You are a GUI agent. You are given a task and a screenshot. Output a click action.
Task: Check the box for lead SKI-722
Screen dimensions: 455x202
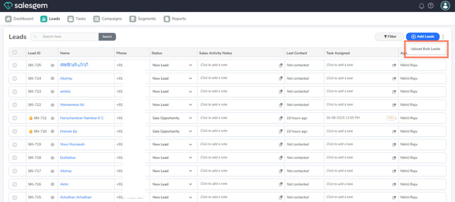tap(15, 105)
